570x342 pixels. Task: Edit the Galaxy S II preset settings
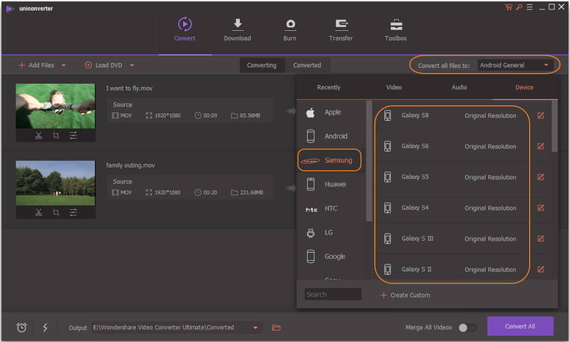pyautogui.click(x=541, y=269)
